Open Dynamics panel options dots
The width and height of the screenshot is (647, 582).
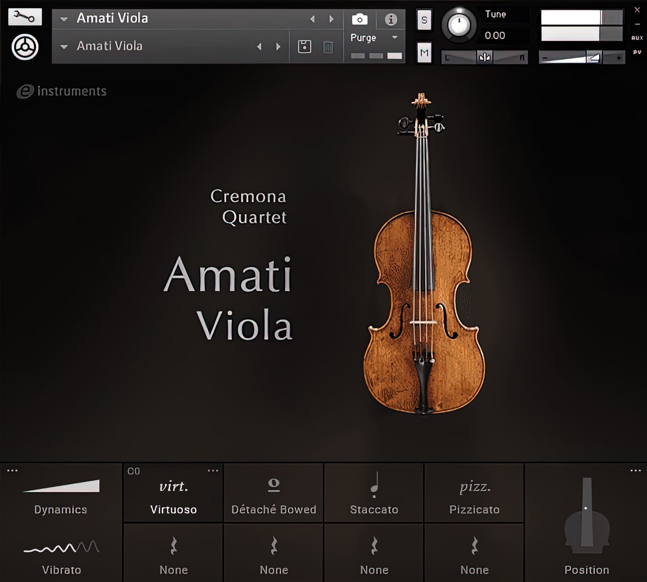[x=12, y=471]
